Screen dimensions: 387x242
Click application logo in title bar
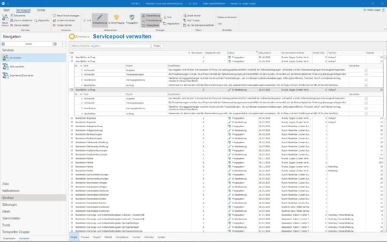(3, 3)
